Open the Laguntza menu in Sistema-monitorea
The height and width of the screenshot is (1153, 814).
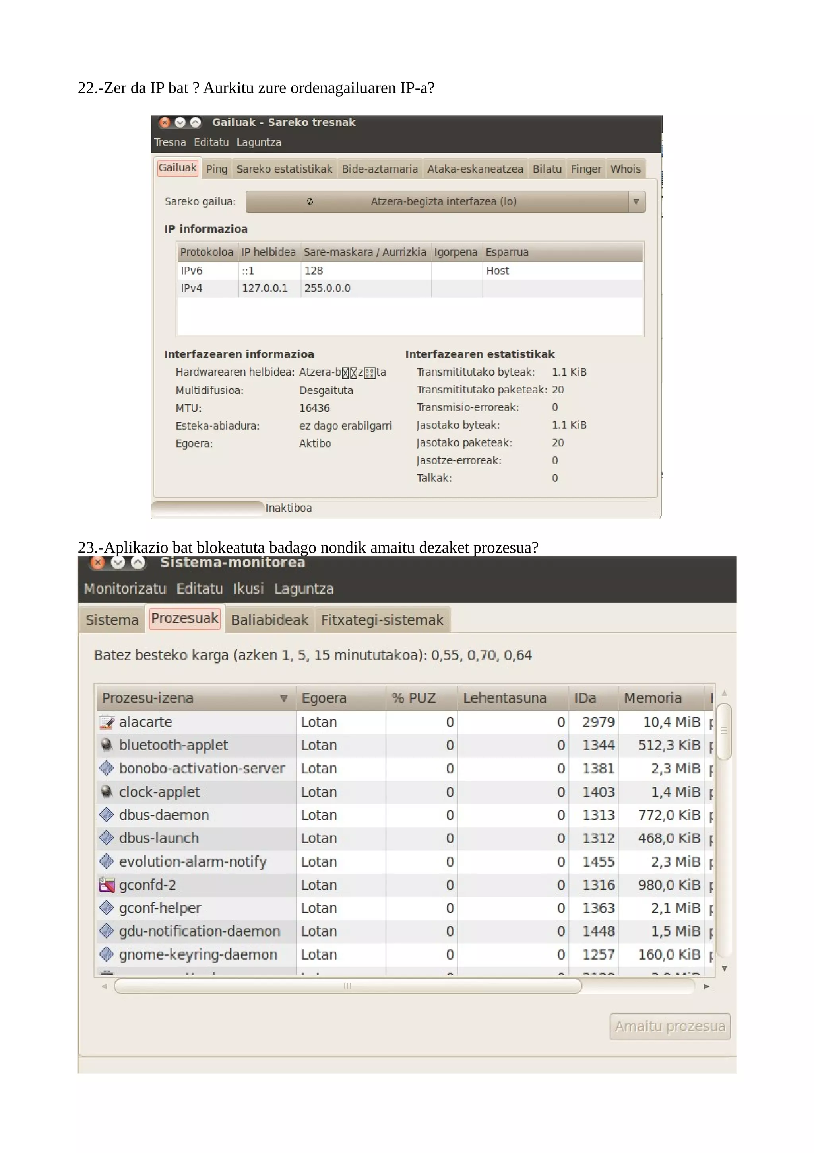coord(304,588)
